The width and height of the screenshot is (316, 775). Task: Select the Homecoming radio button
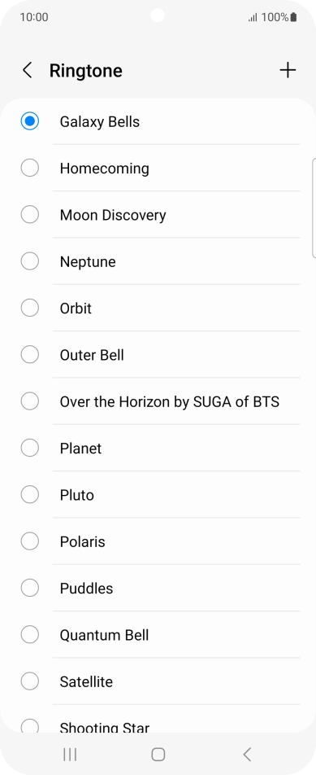29,168
